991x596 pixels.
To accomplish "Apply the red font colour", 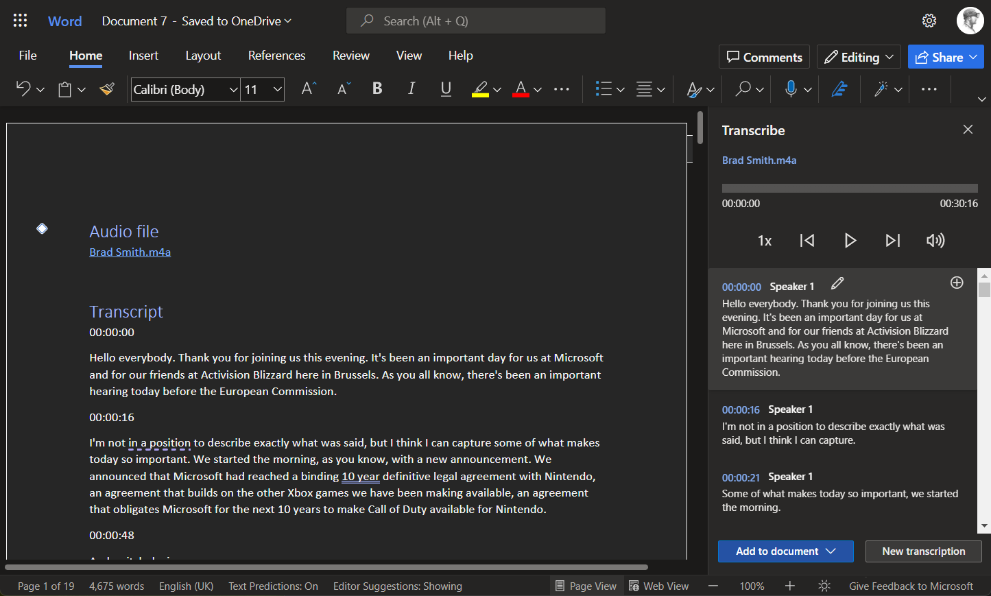I will [x=521, y=89].
